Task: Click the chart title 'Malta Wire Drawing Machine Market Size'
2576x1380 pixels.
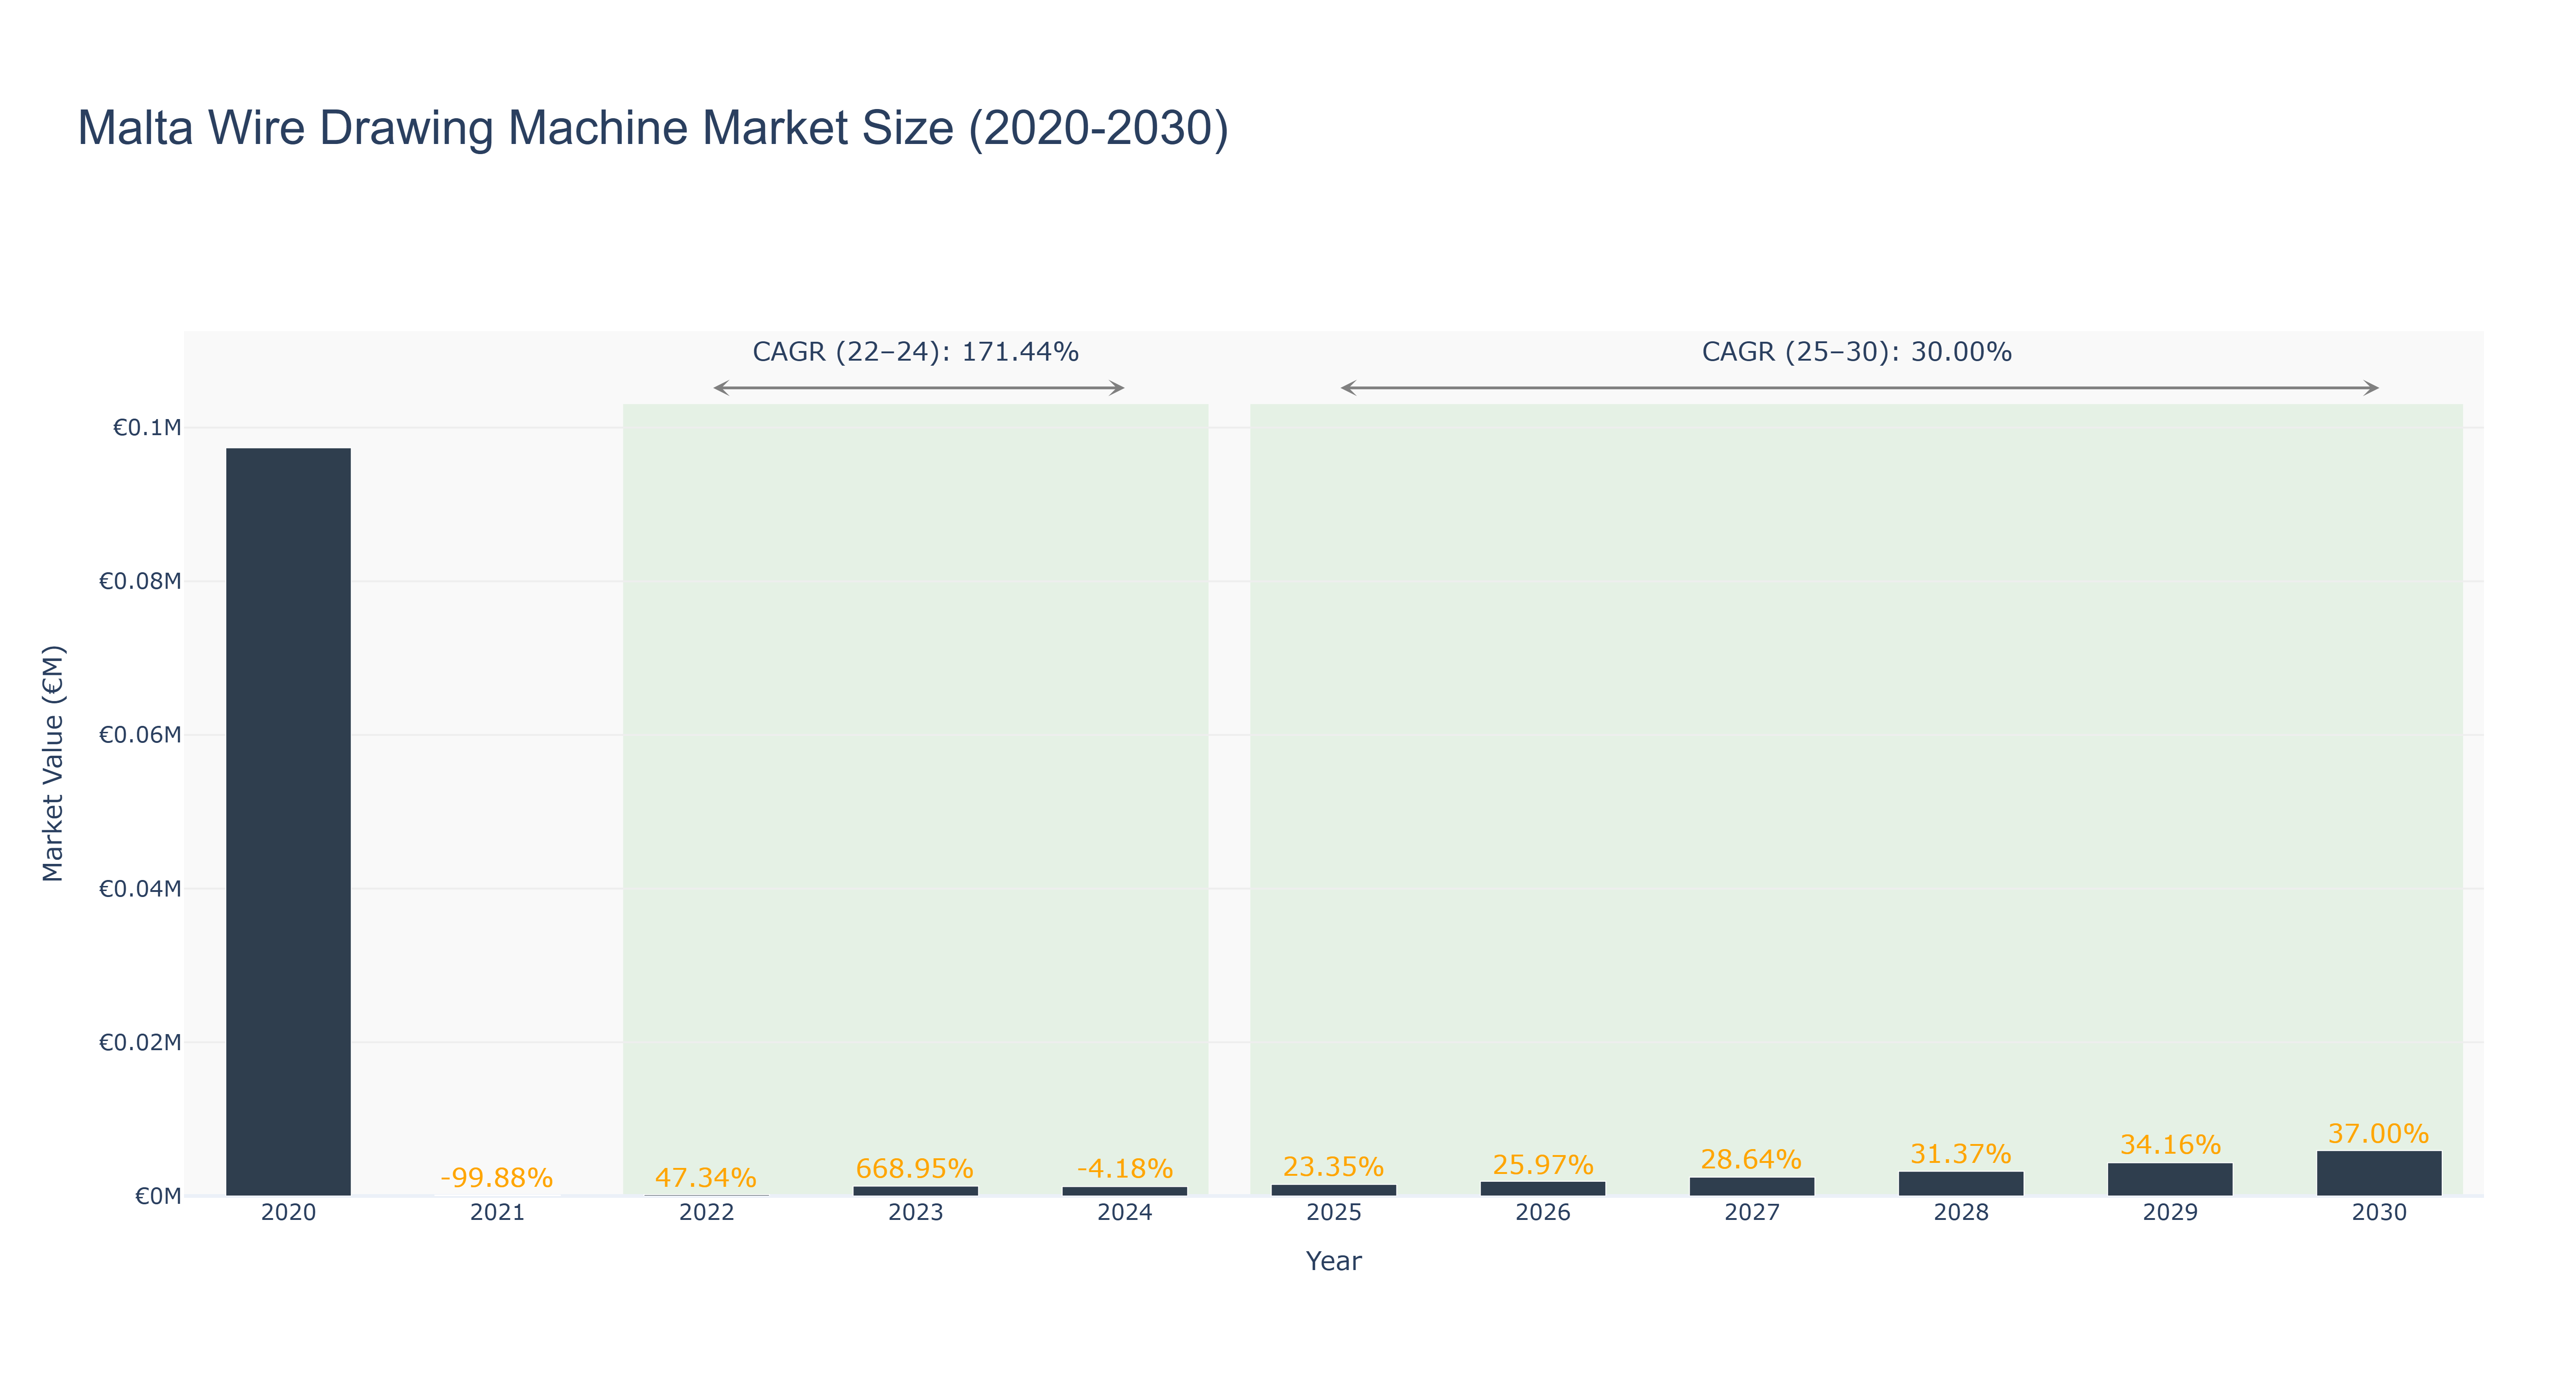Action: click(653, 128)
